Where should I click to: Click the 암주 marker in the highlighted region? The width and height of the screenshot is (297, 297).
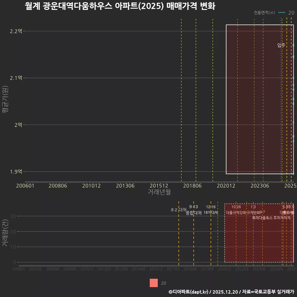pos(281,45)
